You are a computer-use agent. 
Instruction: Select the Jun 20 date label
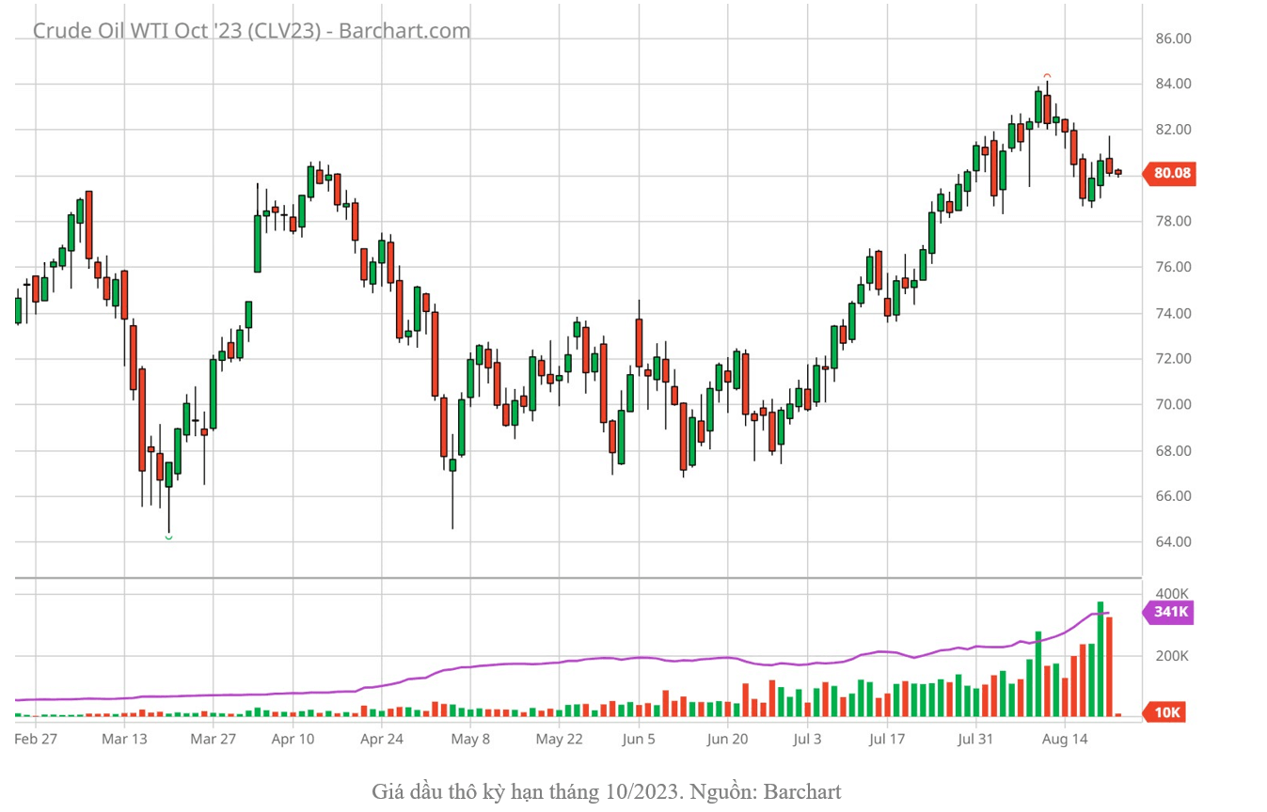pos(727,739)
